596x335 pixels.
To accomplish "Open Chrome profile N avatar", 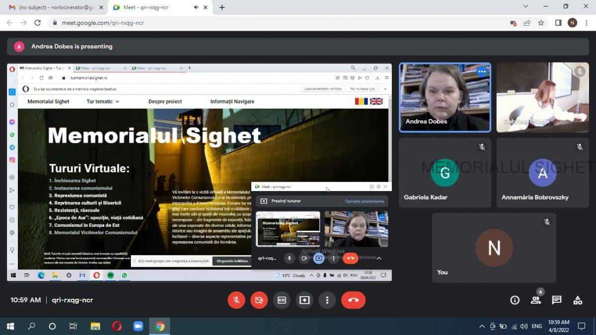I will [572, 23].
